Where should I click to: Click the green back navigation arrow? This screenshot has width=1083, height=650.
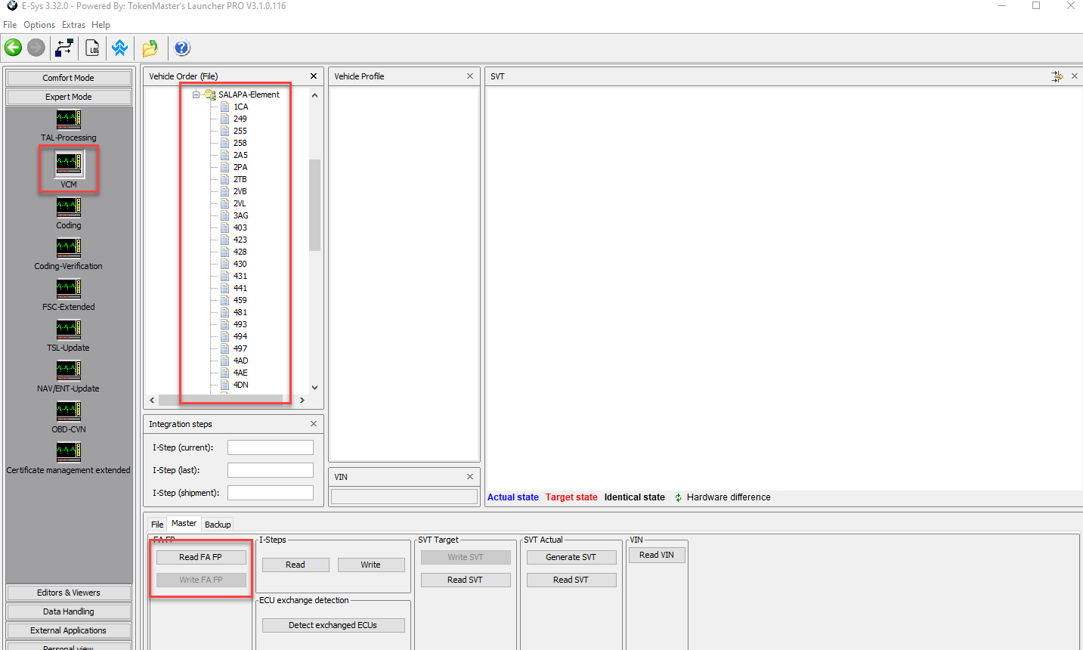point(13,47)
